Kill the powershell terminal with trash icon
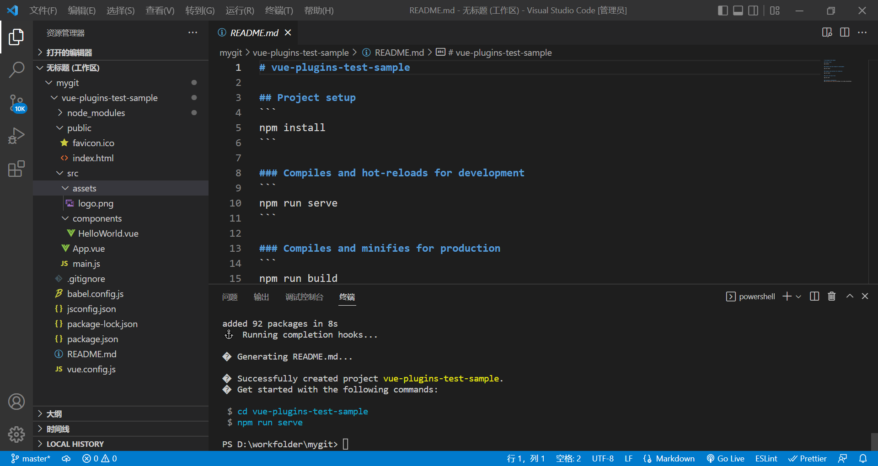This screenshot has height=466, width=878. (x=831, y=296)
